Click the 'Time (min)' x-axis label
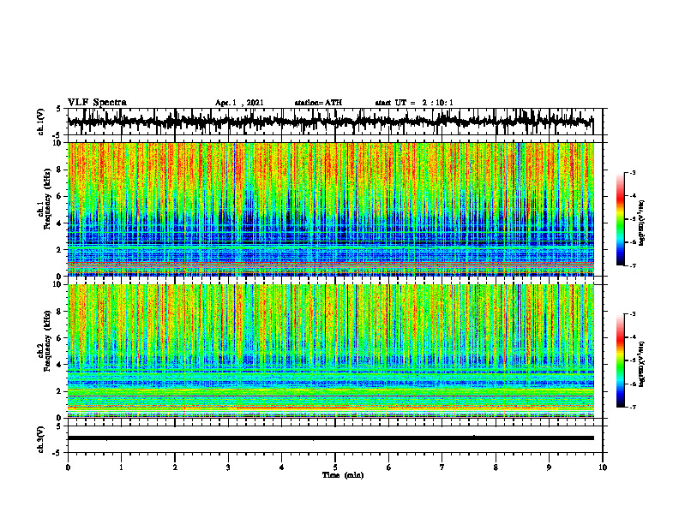Image resolution: width=679 pixels, height=524 pixels. (x=343, y=475)
